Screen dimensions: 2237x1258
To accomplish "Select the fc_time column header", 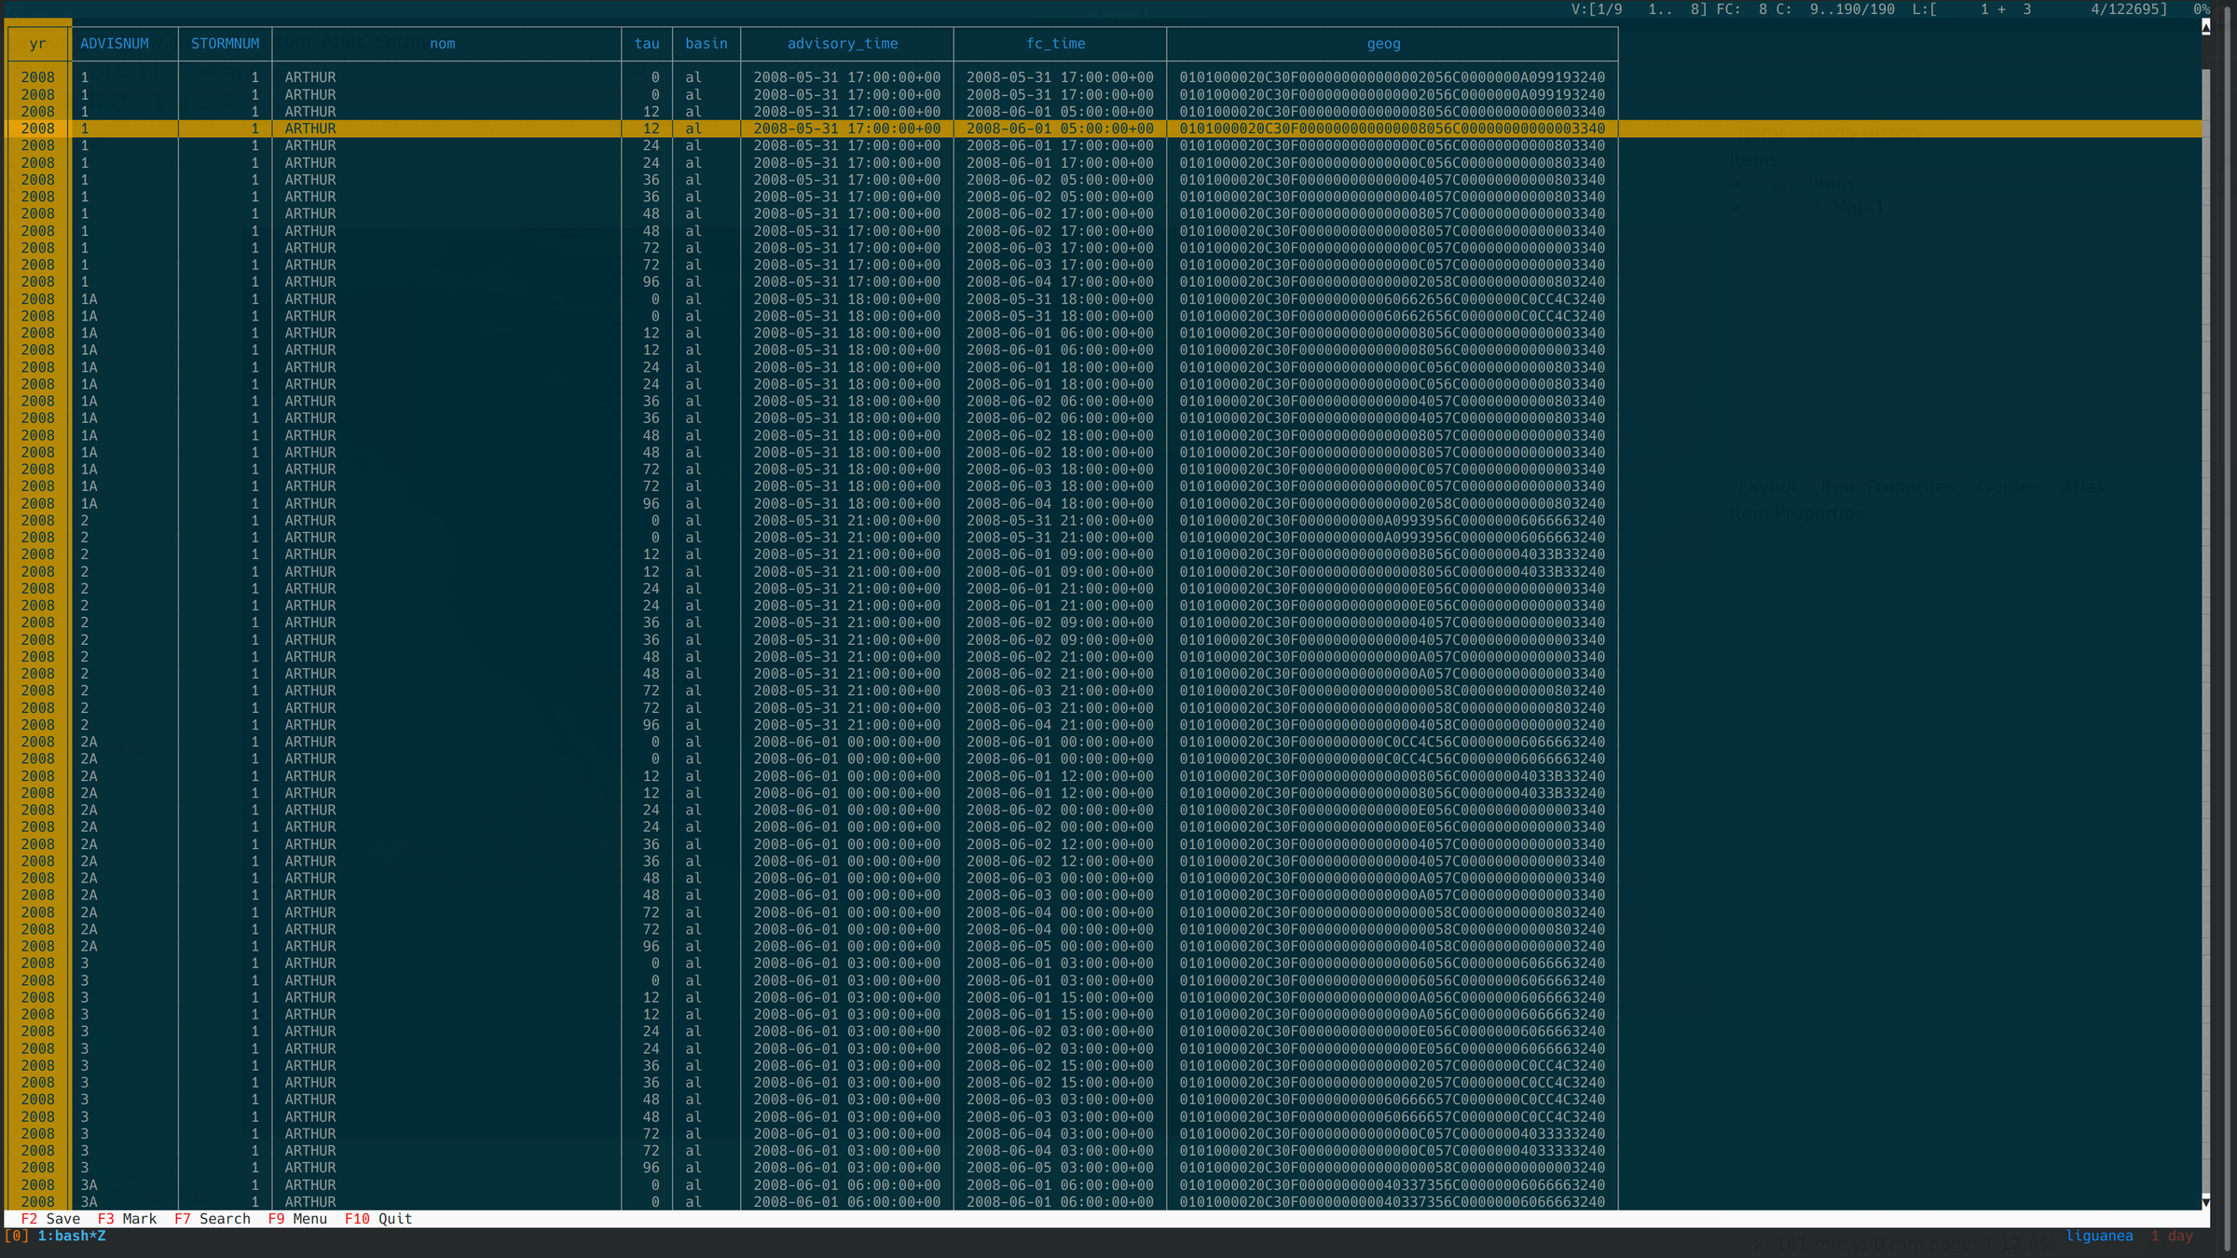I will coord(1055,44).
